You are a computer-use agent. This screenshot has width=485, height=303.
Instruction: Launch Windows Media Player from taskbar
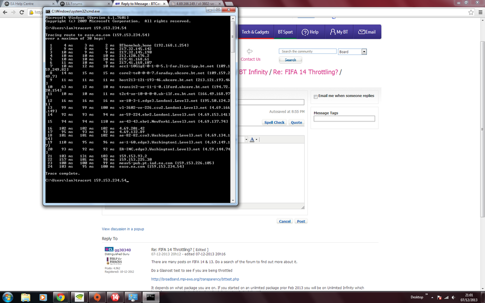point(43,298)
